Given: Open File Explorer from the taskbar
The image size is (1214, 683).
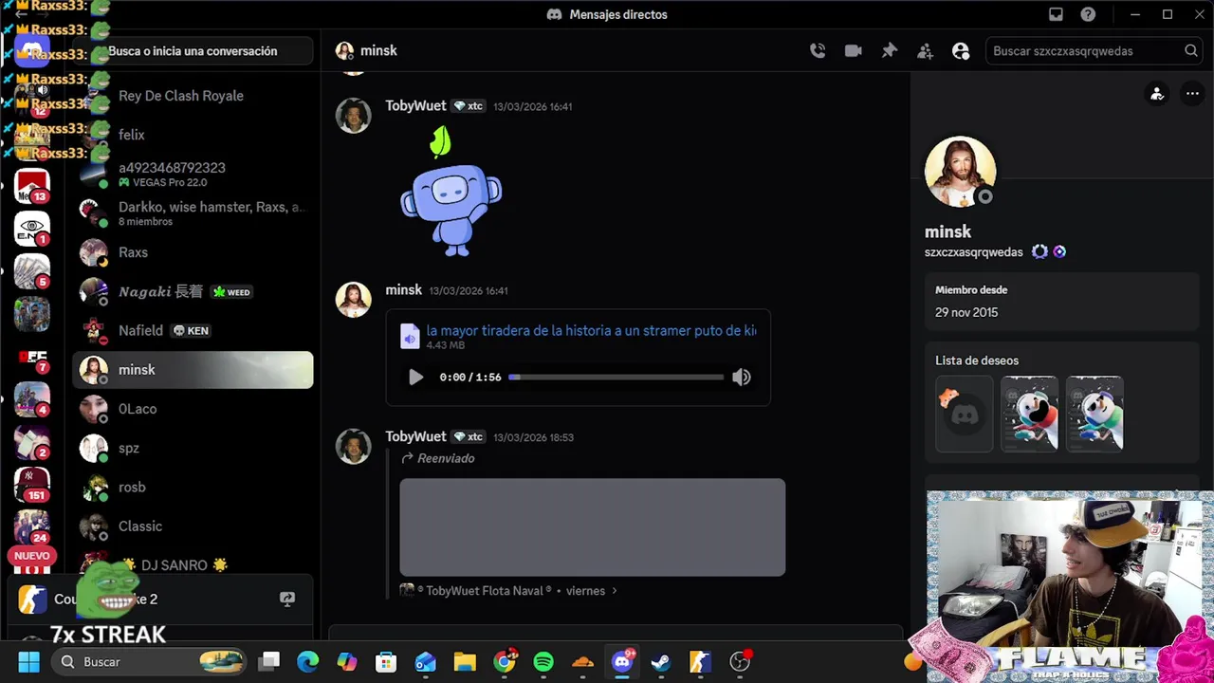Looking at the screenshot, I should pyautogui.click(x=465, y=661).
